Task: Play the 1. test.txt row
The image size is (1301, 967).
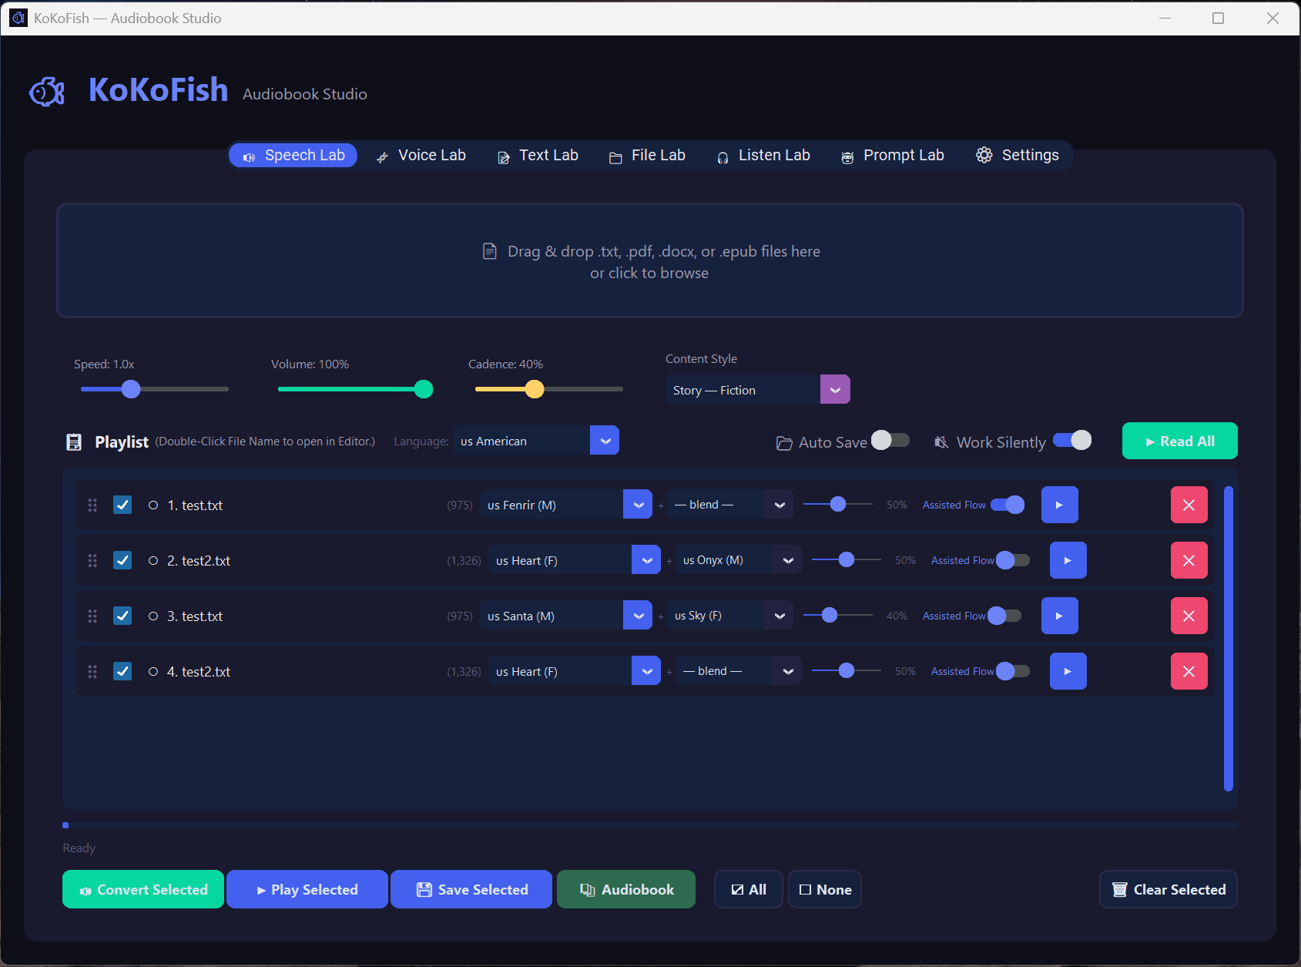Action: (1059, 505)
